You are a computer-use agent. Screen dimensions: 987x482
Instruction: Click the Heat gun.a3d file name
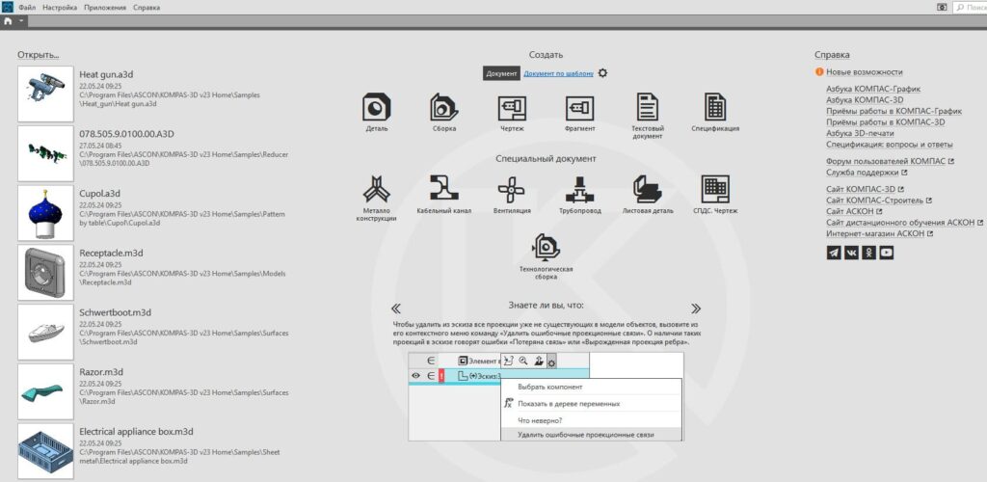click(105, 74)
